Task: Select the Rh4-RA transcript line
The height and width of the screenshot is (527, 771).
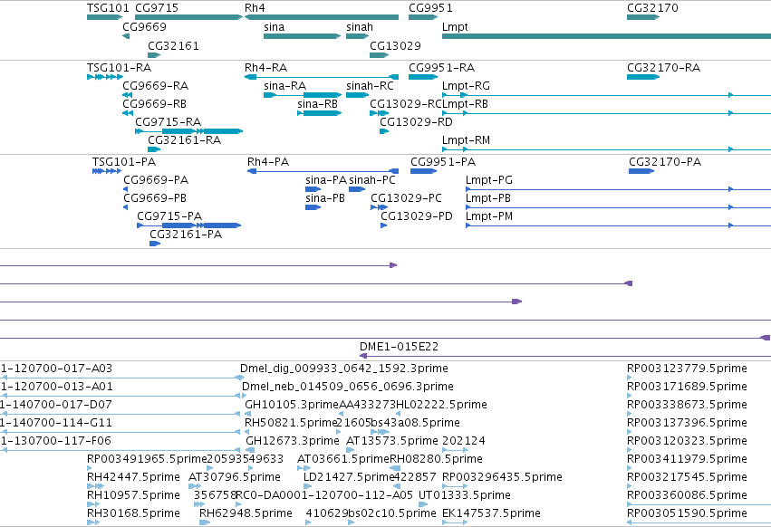Action: 322,77
